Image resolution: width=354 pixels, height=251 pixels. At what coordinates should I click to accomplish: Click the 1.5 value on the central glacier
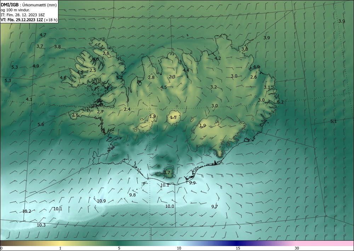click(x=173, y=118)
